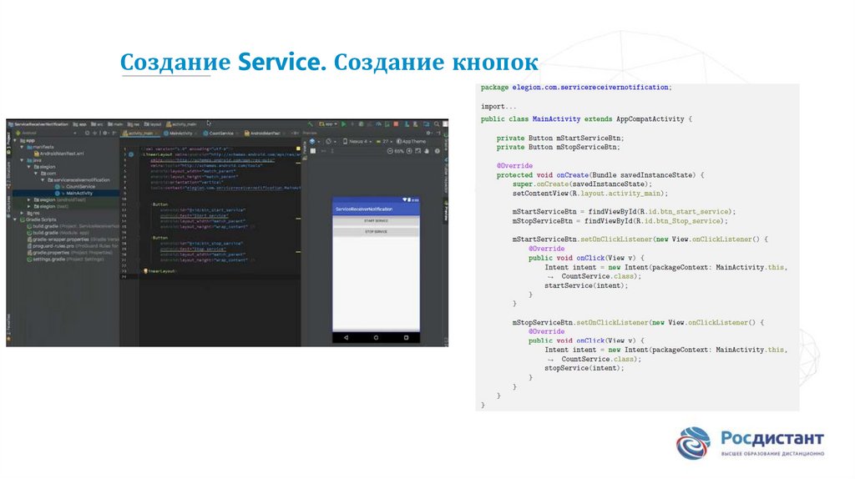Select proguard-rules.pro file
855x479 pixels.
[x=72, y=246]
